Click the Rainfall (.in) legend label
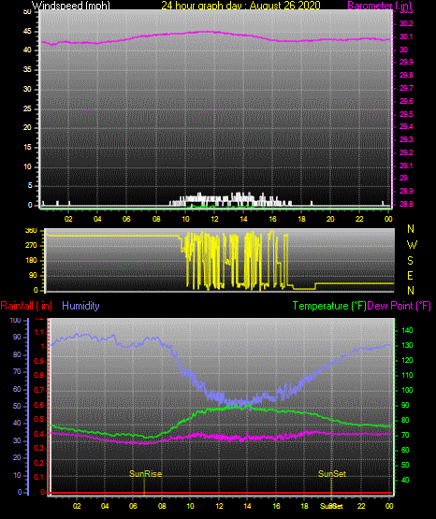 pos(26,306)
